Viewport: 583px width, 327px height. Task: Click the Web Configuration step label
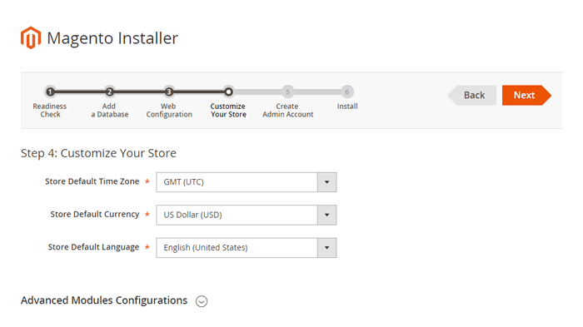point(169,111)
